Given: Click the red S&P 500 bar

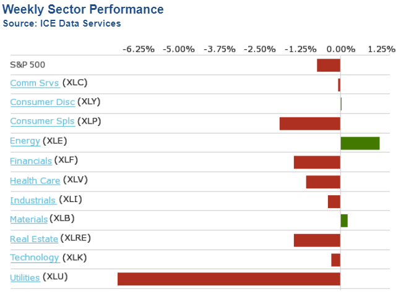Looking at the screenshot, I should pyautogui.click(x=328, y=65).
